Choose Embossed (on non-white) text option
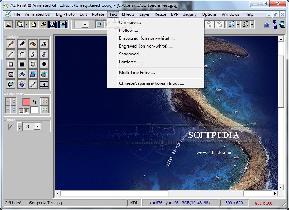Viewport: 289px width, 210px height. (x=155, y=38)
